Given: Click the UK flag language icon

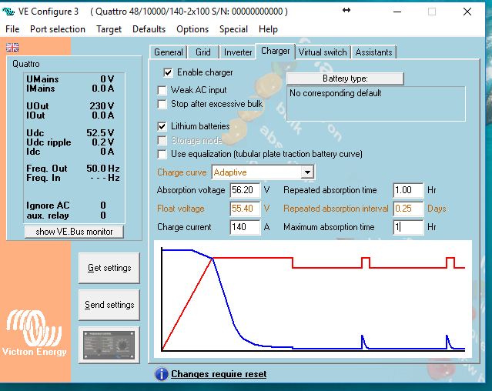Looking at the screenshot, I should click(12, 48).
